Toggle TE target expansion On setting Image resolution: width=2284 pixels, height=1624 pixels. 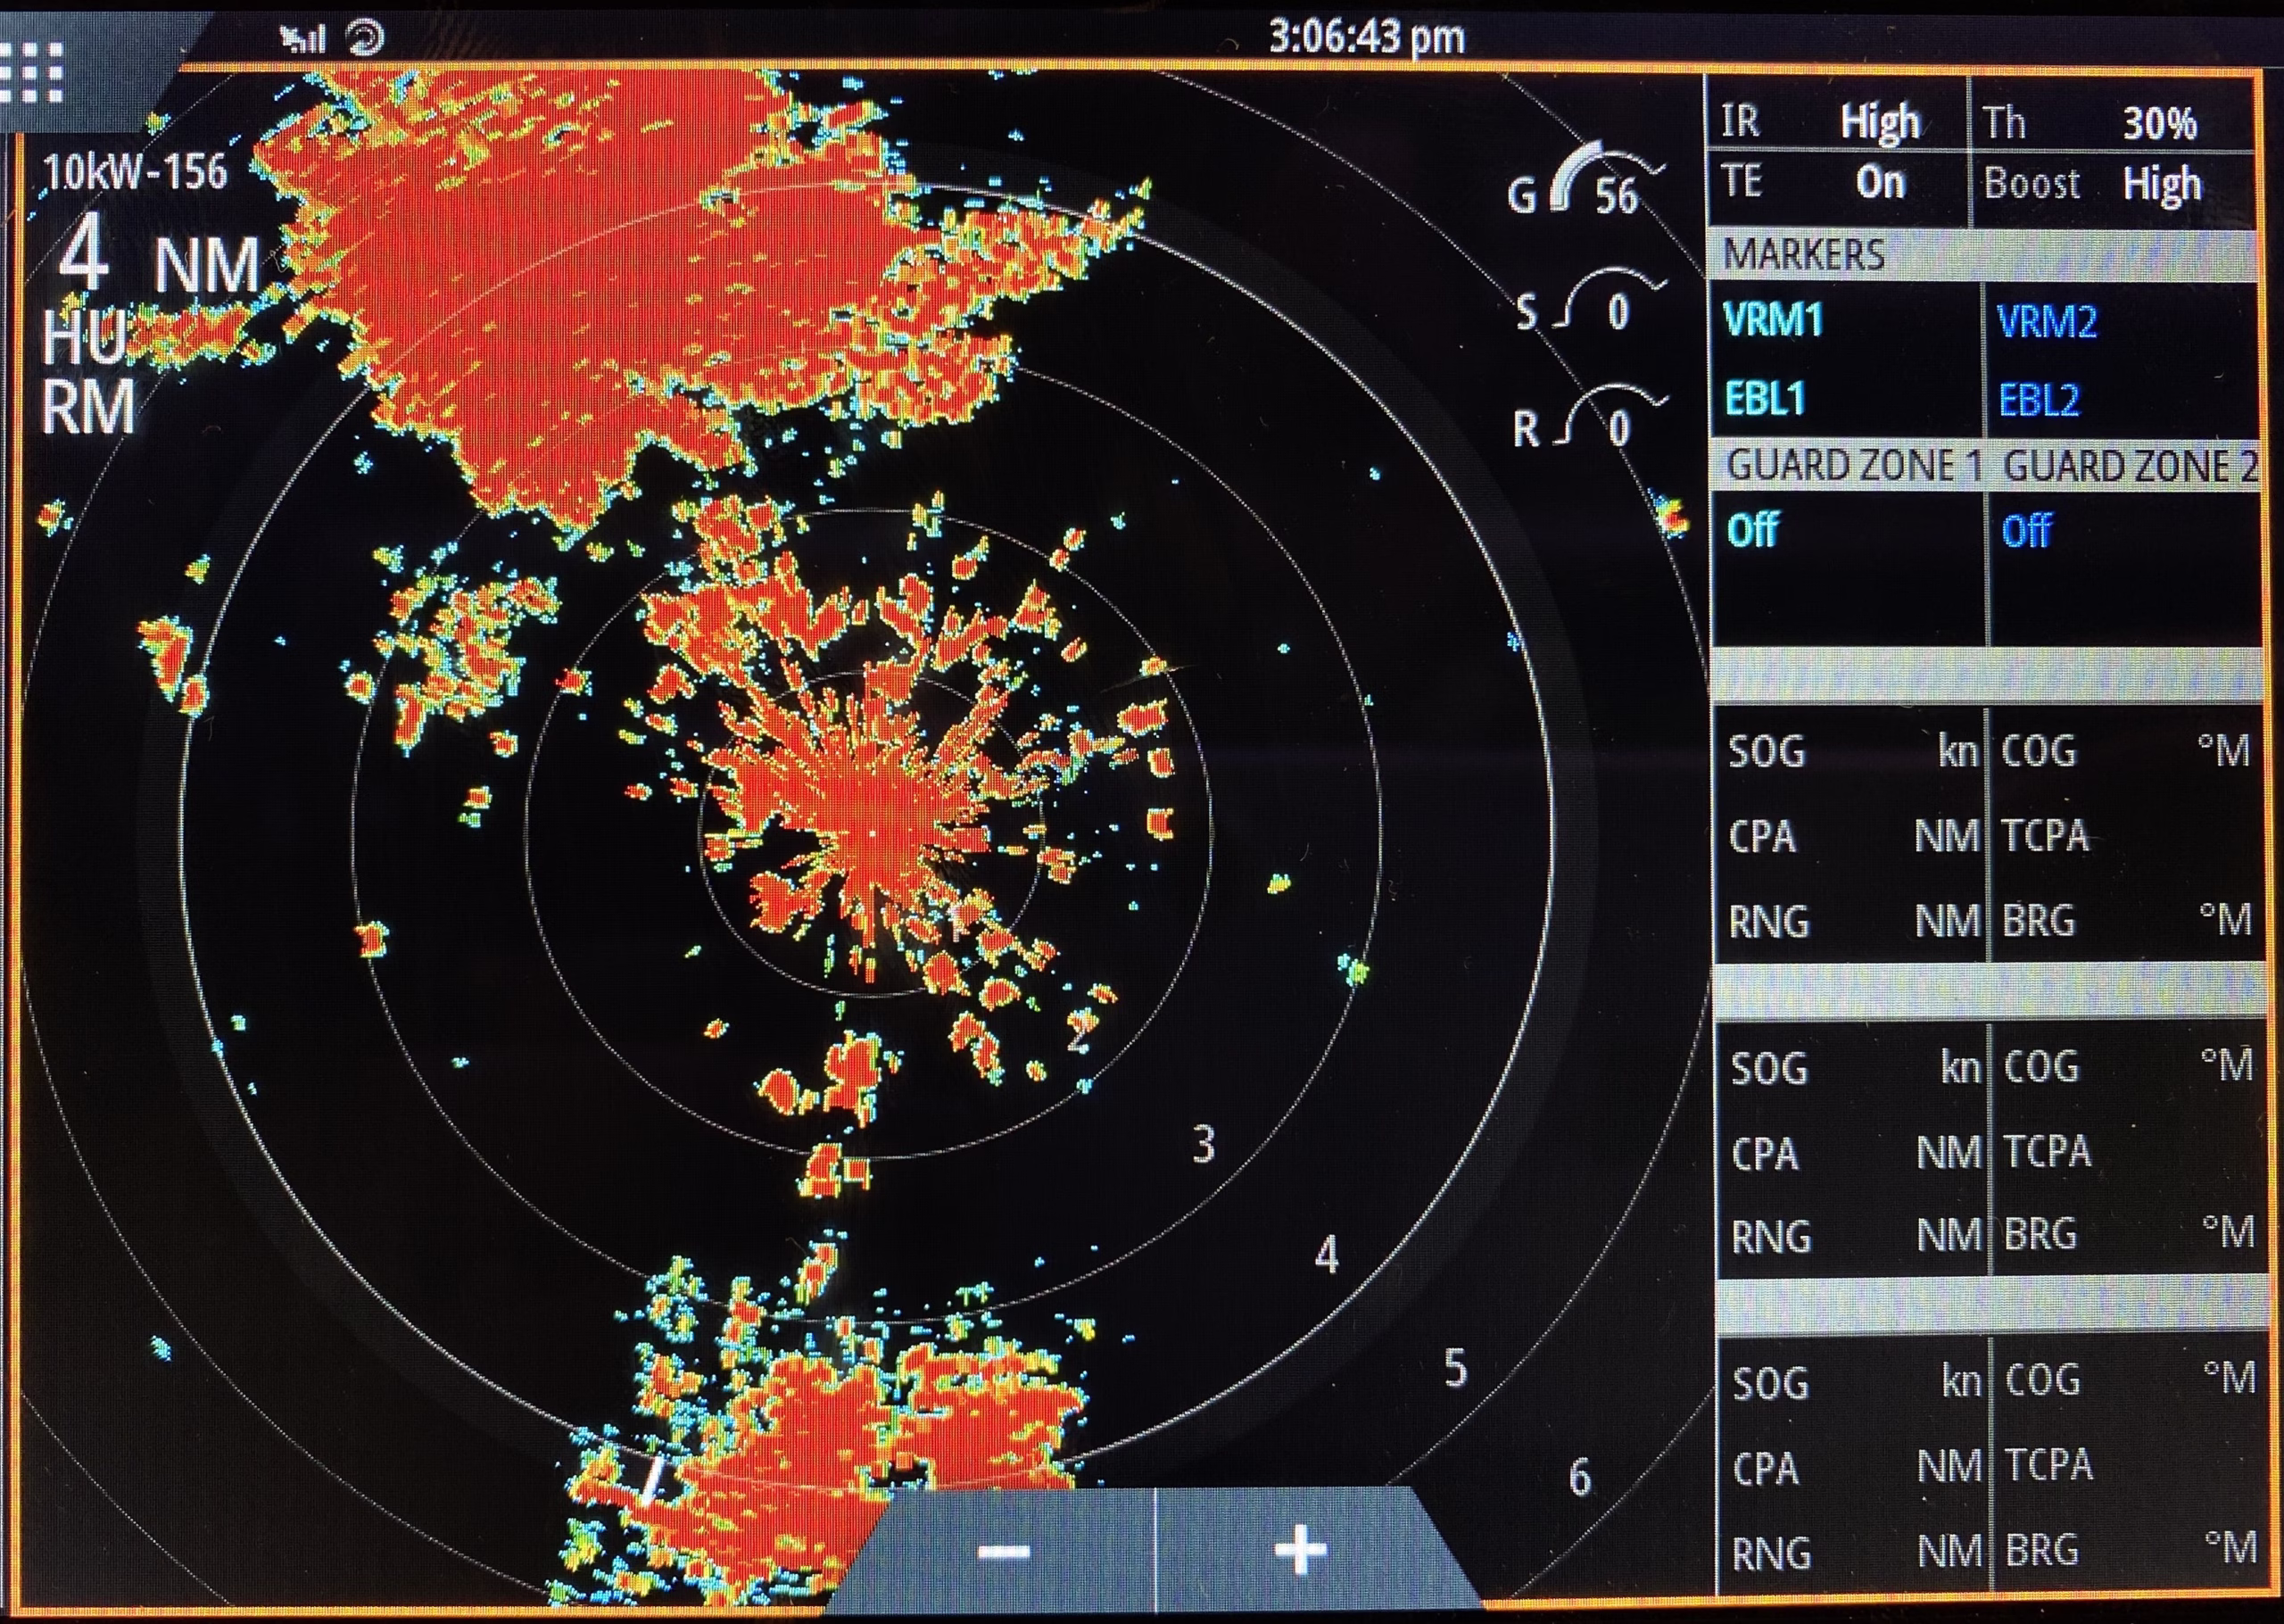tap(1837, 184)
